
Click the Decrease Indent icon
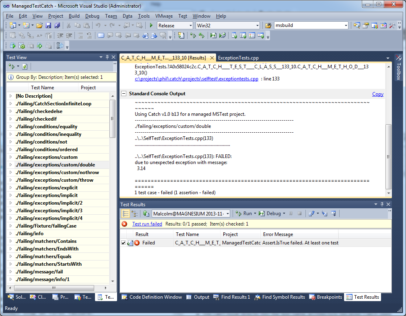[60, 35]
